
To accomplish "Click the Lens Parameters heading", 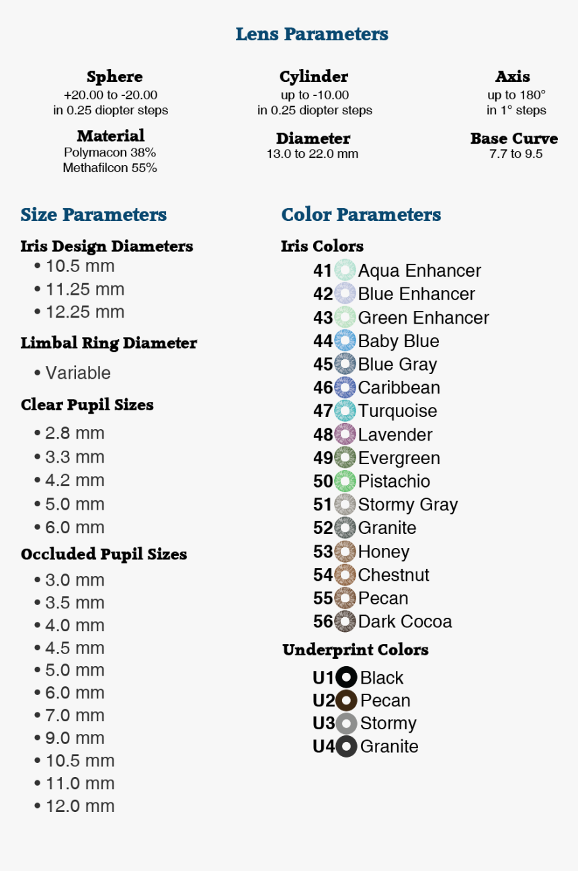I will pos(312,34).
